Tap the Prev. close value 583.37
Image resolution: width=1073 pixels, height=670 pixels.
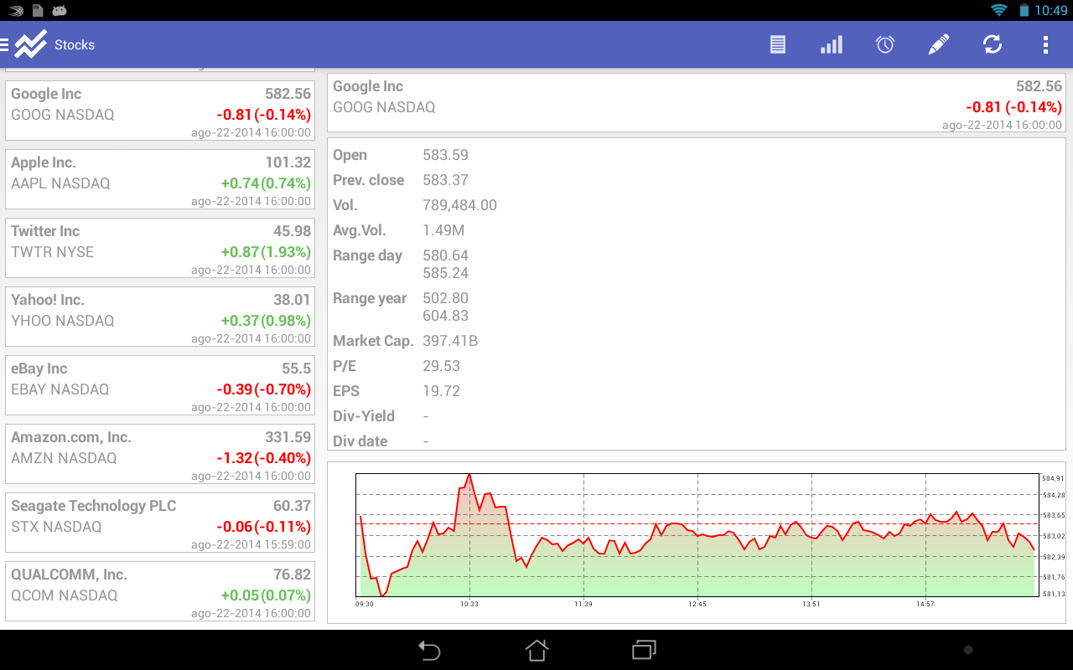pos(446,180)
